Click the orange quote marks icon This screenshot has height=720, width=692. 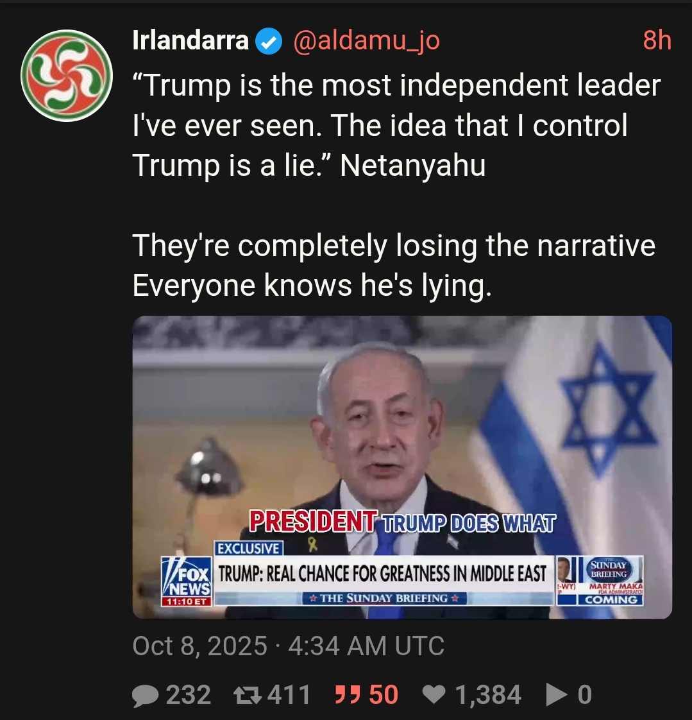346,694
